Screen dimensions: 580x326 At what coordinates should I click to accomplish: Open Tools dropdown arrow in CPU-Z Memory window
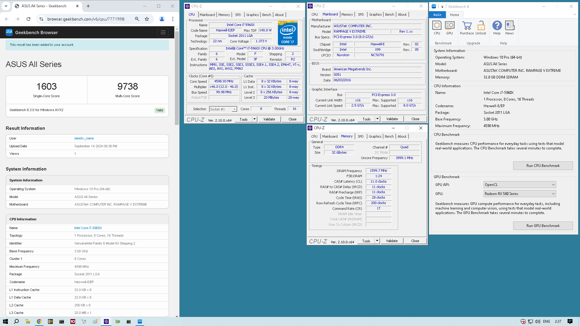[377, 241]
